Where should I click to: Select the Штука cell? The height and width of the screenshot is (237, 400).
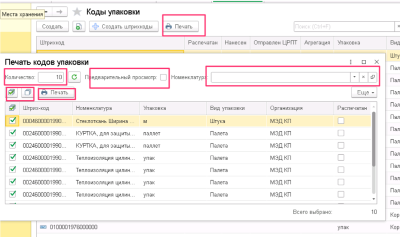coord(236,121)
